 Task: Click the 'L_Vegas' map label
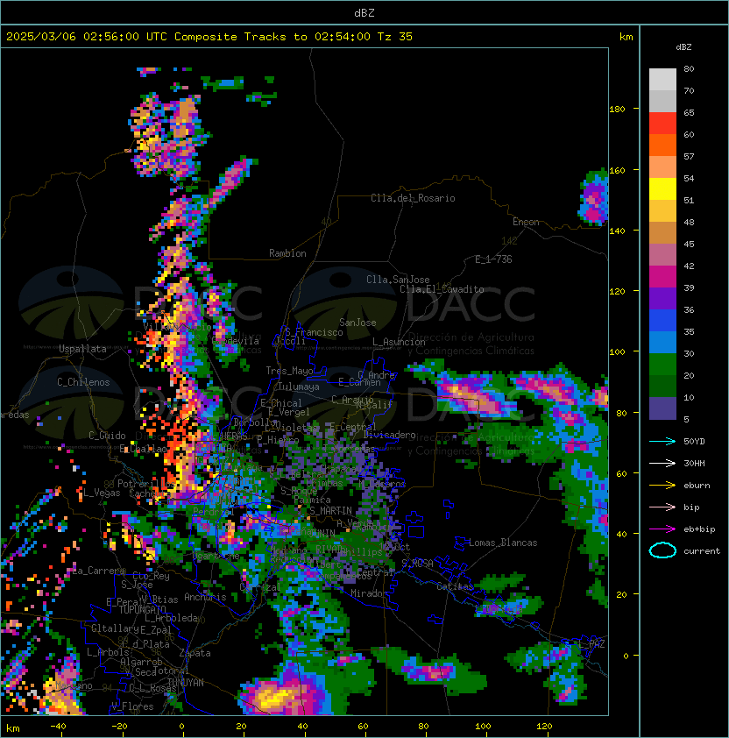(x=102, y=493)
